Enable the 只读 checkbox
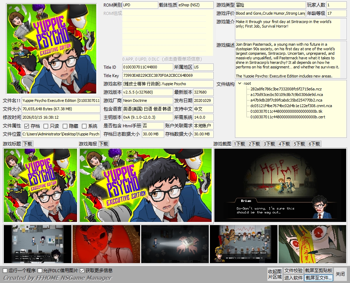This screenshot has width=350, height=283. [x=46, y=126]
